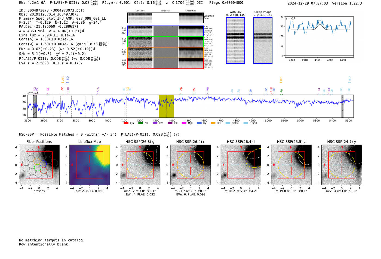The height and width of the screenshot is (259, 381).
Task: Click the 'Row intentionally blank.' text
Action: pos(44,244)
